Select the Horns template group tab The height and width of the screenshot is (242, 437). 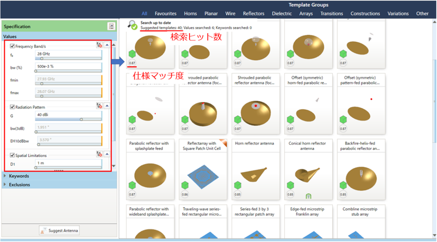(x=190, y=13)
